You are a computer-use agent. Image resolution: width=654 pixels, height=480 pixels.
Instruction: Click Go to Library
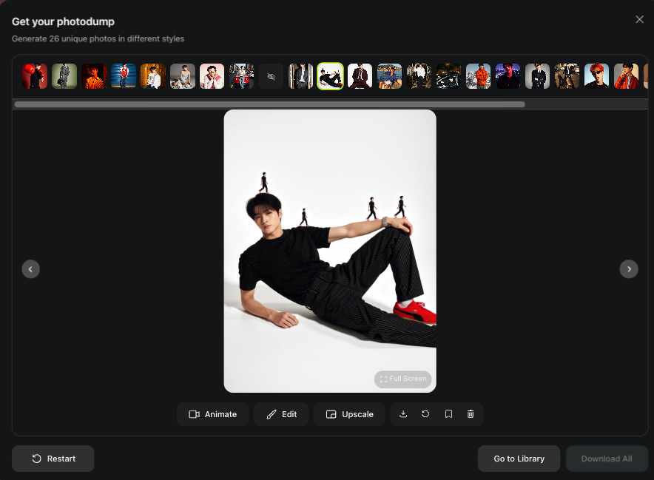[519, 459]
